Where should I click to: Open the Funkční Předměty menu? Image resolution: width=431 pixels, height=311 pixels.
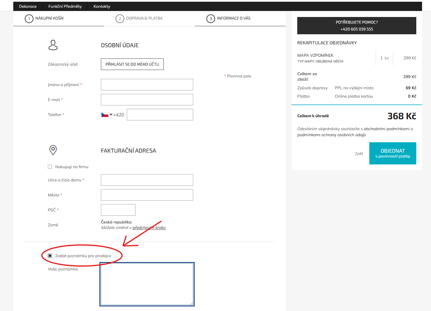65,6
